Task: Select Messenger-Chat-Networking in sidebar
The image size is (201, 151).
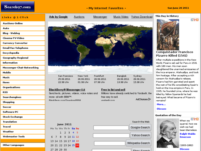Action: [x=23, y=68]
